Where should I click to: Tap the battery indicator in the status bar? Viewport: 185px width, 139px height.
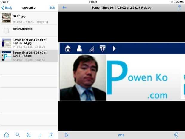182,2
